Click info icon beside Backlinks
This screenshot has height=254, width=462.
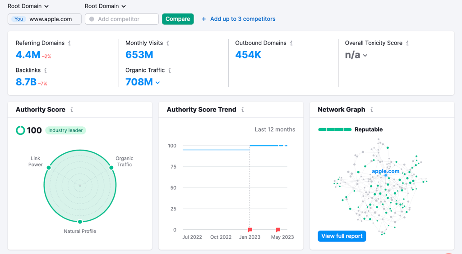[46, 71]
